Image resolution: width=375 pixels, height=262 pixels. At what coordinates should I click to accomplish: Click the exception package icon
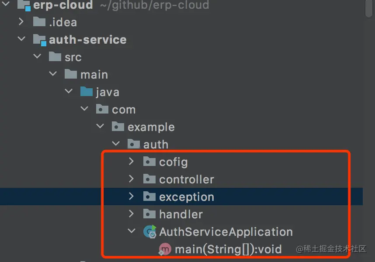point(149,196)
